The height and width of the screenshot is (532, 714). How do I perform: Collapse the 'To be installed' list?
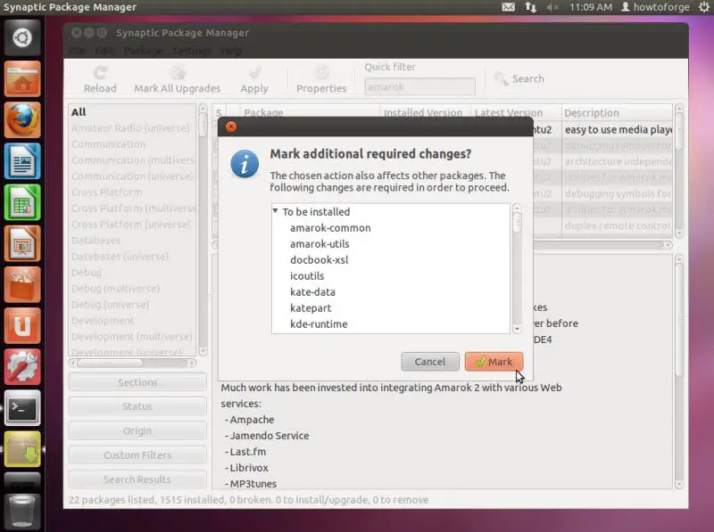point(275,211)
